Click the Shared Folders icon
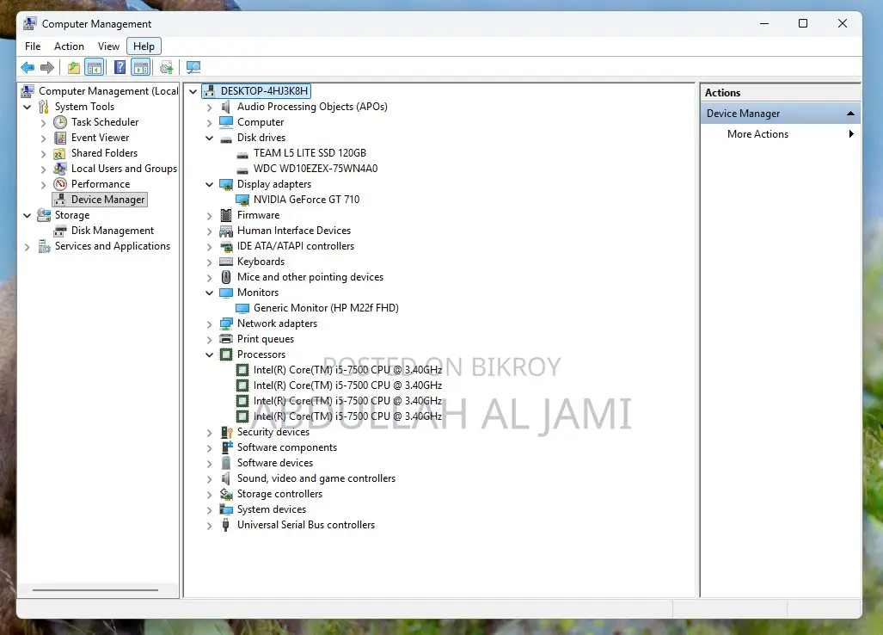Image resolution: width=883 pixels, height=635 pixels. pyautogui.click(x=59, y=153)
